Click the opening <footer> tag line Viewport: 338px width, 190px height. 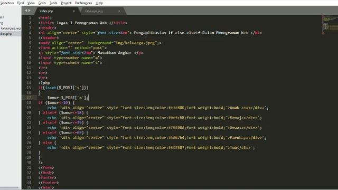(47, 177)
